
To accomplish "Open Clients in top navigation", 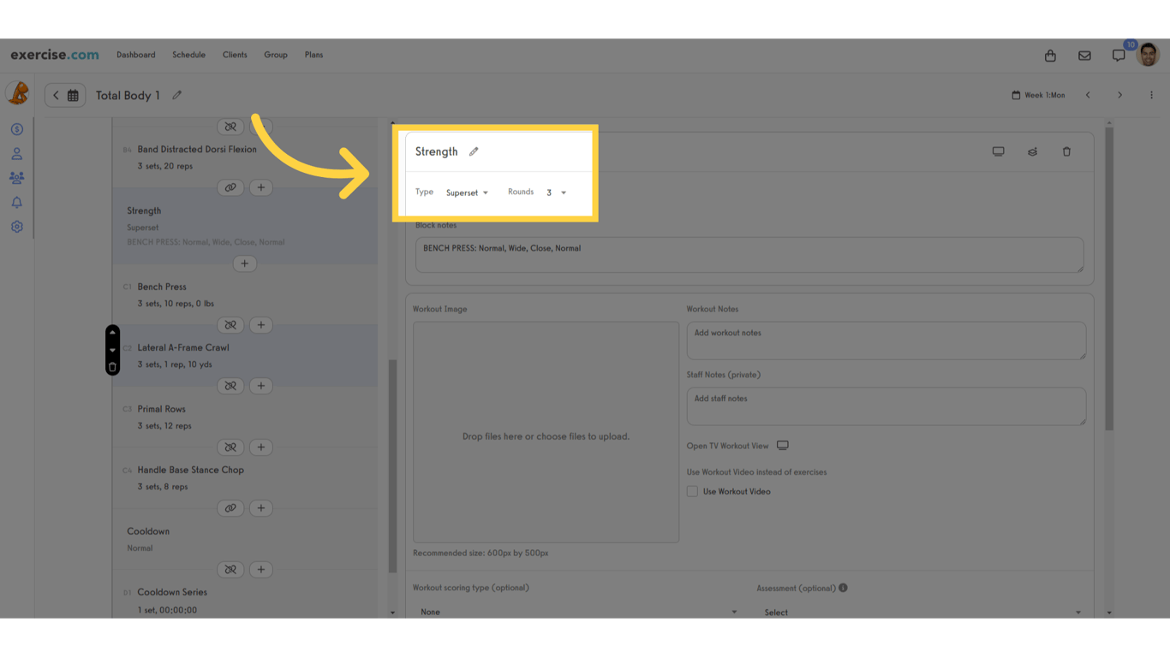I will tap(235, 55).
